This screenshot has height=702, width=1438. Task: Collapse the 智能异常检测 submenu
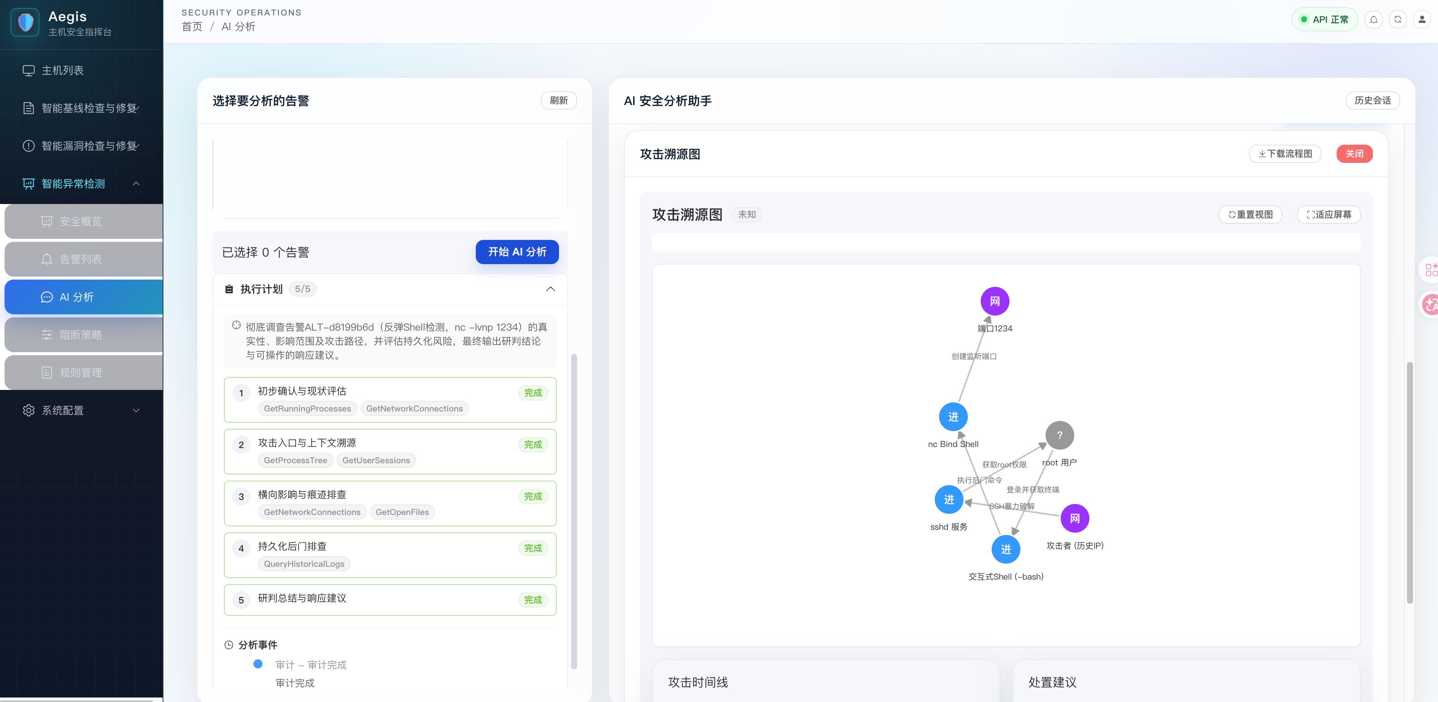click(x=81, y=184)
